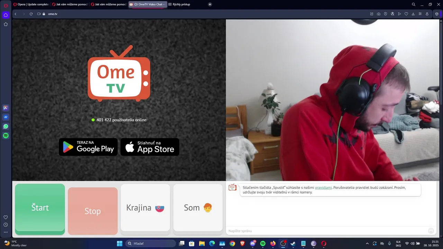Click the microphone tray icon

pyautogui.click(x=390, y=243)
